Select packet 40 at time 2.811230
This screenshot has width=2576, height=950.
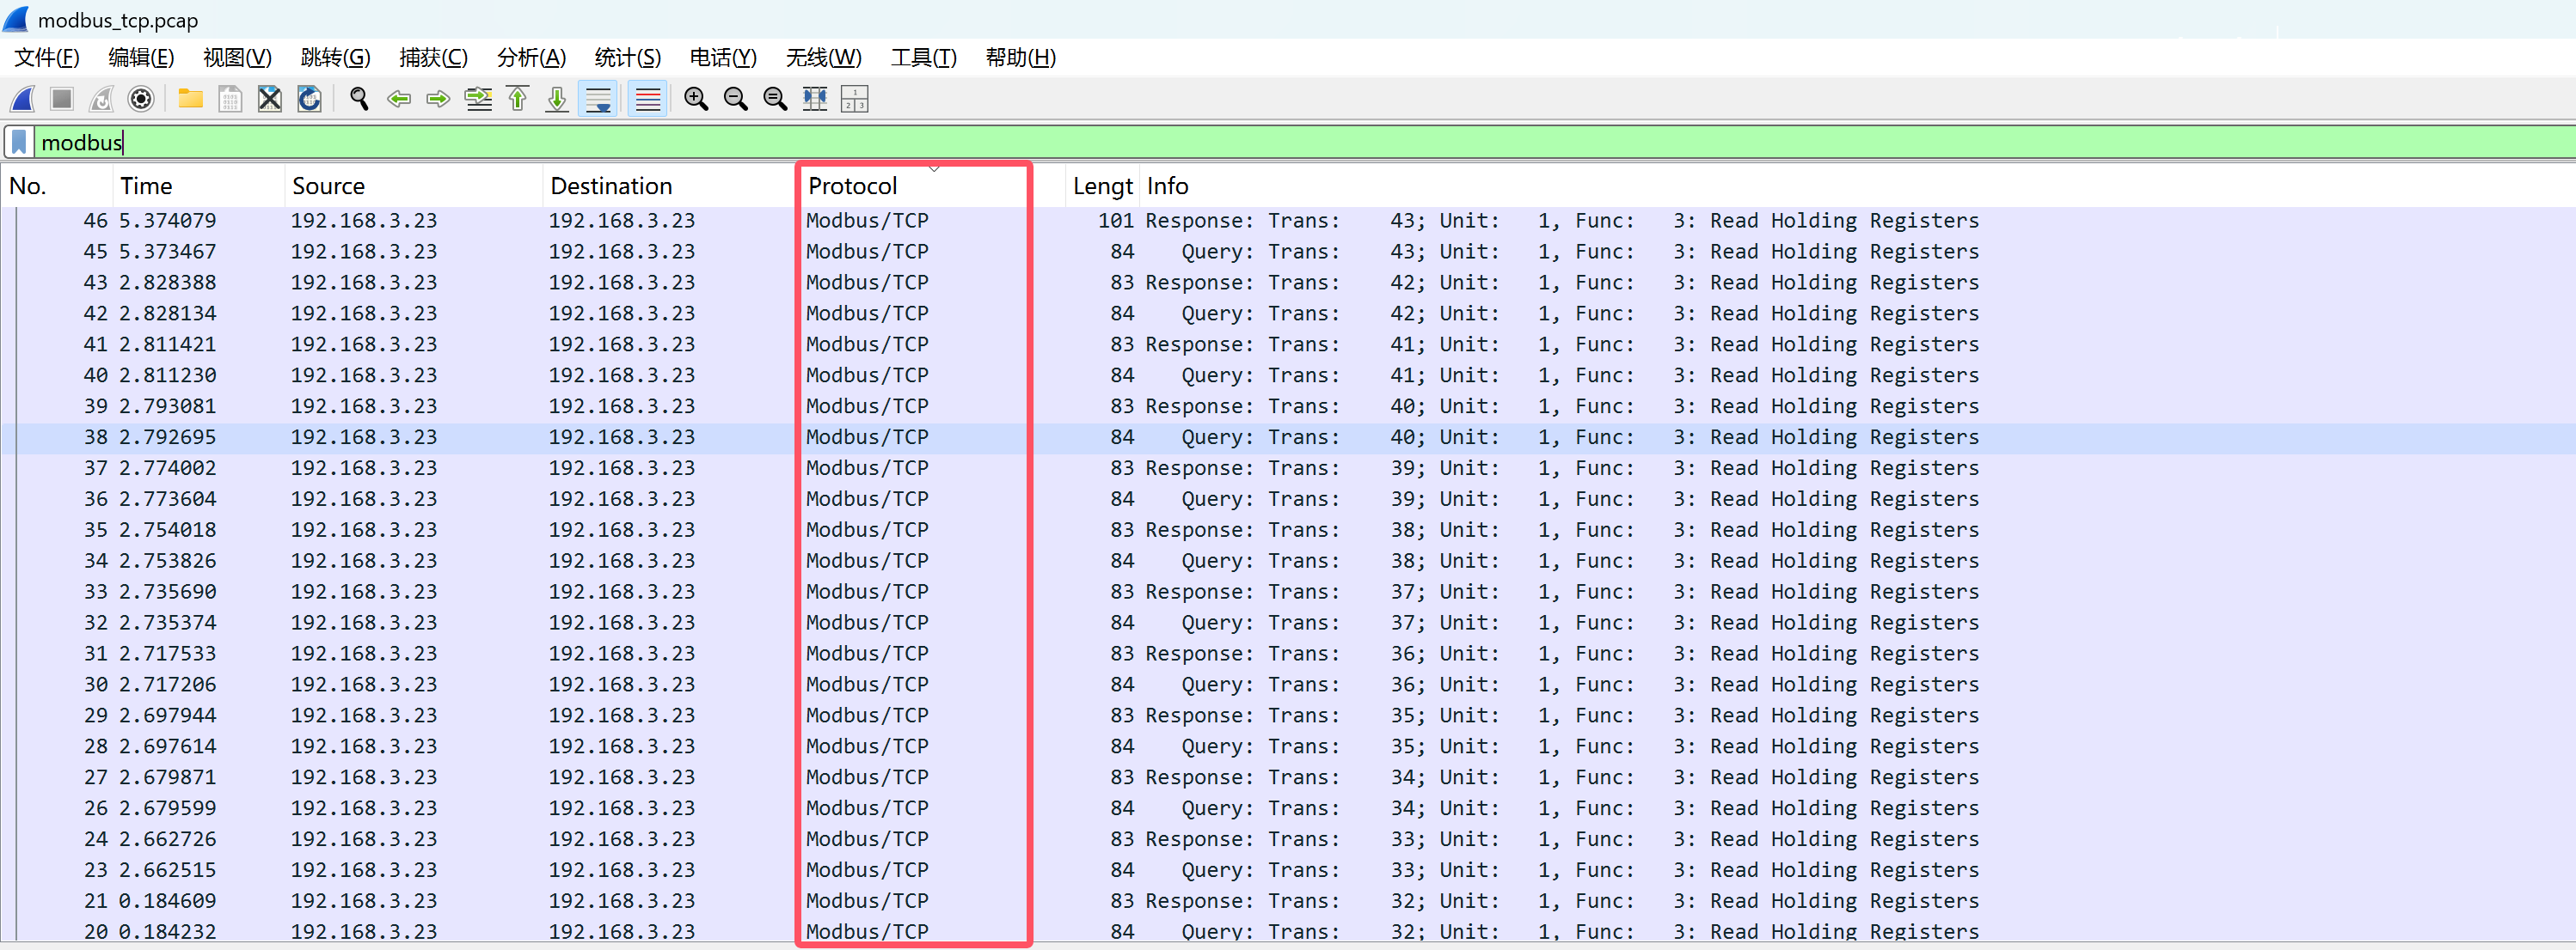pos(1288,375)
